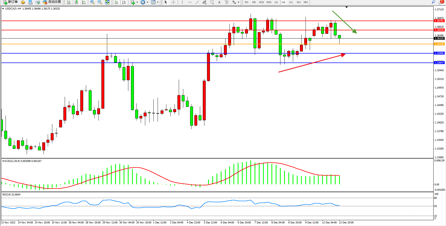Toggle the chart shift button
This screenshot has height=226, width=446.
pyautogui.click(x=124, y=2)
